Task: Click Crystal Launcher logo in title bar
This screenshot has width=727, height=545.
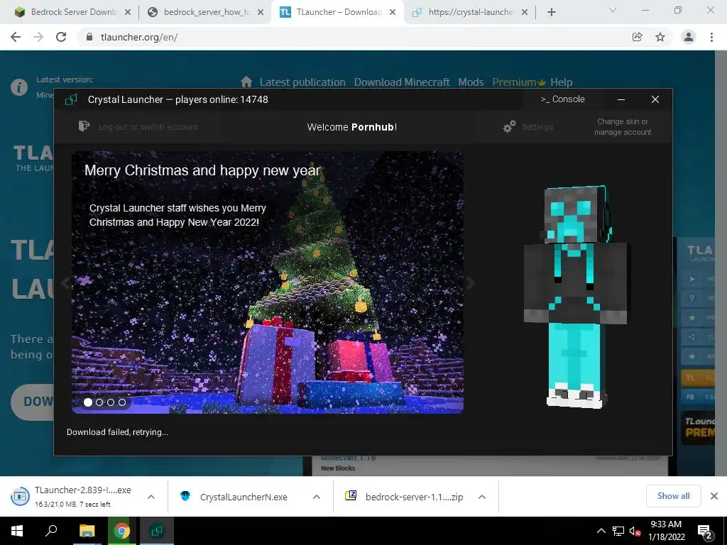Action: point(71,99)
